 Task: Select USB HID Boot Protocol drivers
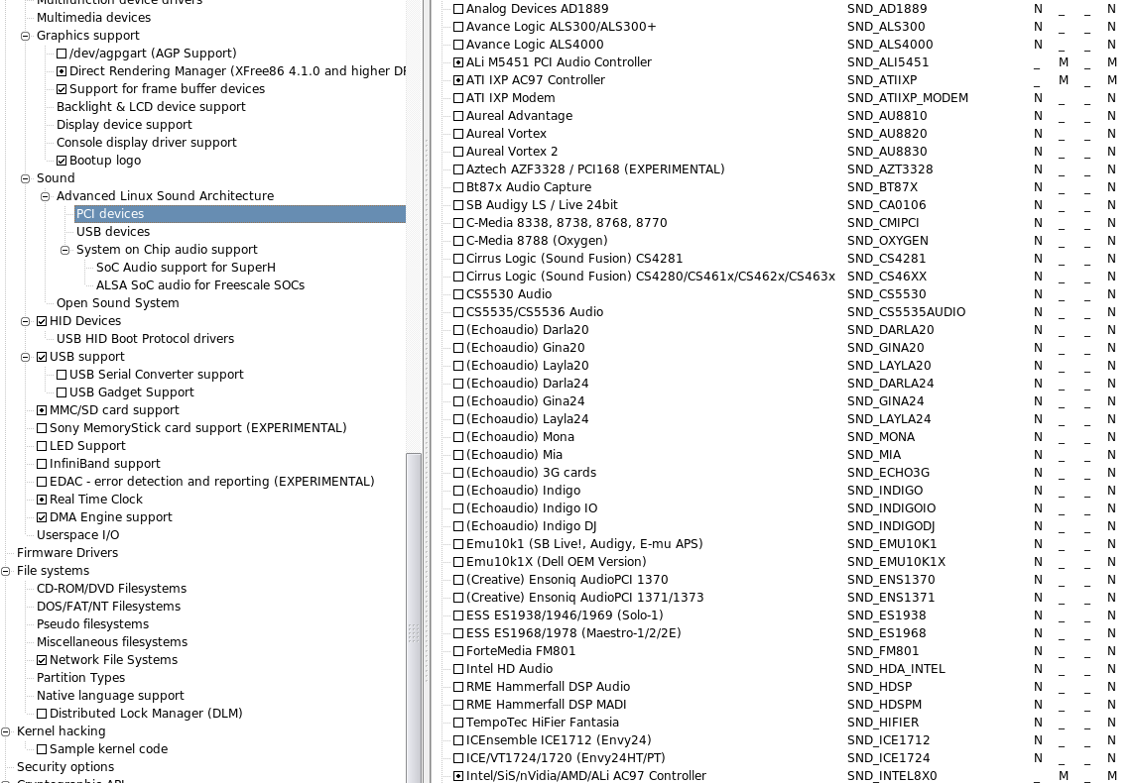145,339
